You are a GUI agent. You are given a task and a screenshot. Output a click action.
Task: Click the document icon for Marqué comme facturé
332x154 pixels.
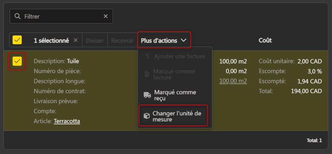pyautogui.click(x=147, y=74)
